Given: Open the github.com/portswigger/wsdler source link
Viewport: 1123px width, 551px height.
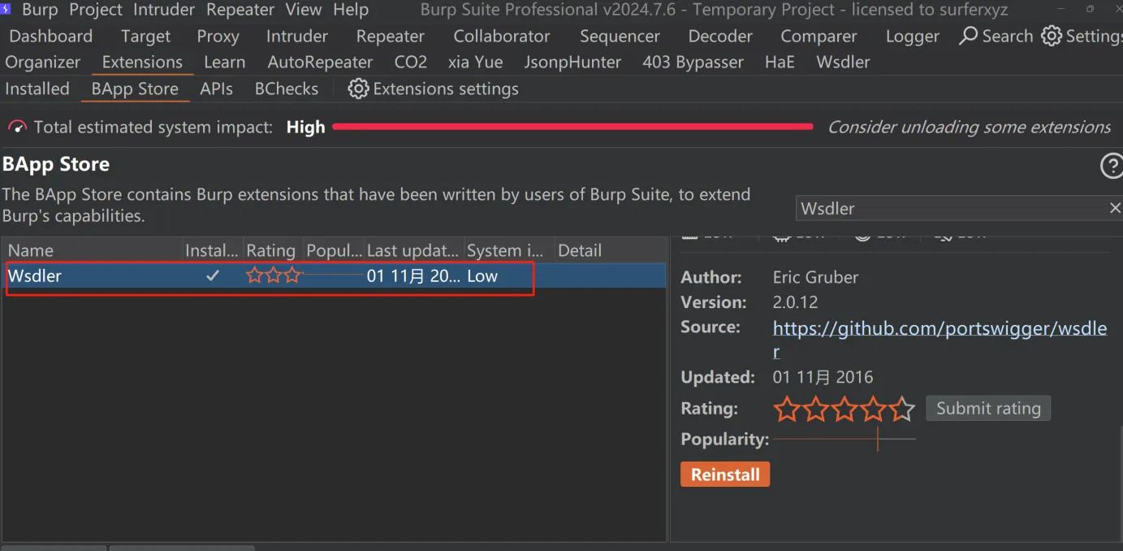Looking at the screenshot, I should (939, 339).
